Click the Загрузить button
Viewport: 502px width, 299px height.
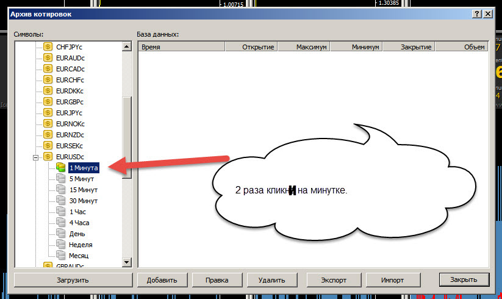73,280
